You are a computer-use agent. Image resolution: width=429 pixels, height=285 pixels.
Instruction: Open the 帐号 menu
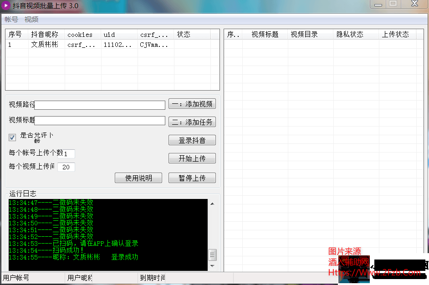click(11, 20)
